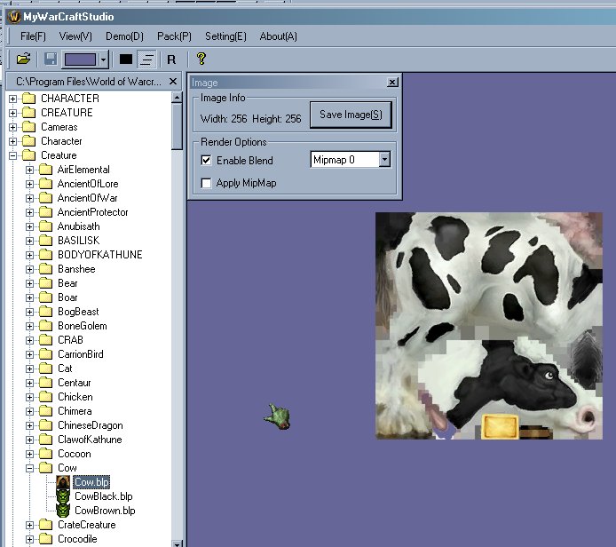Click the tree scrollbar up arrow
The image size is (616, 547).
coord(177,97)
